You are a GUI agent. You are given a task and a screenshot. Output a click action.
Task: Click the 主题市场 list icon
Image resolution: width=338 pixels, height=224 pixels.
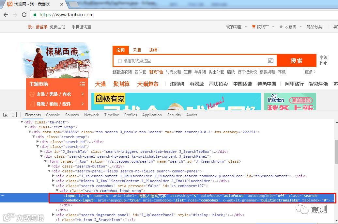[83, 84]
